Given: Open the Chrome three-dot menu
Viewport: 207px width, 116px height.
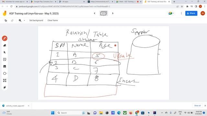Looking at the screenshot, I should [x=205, y=6].
